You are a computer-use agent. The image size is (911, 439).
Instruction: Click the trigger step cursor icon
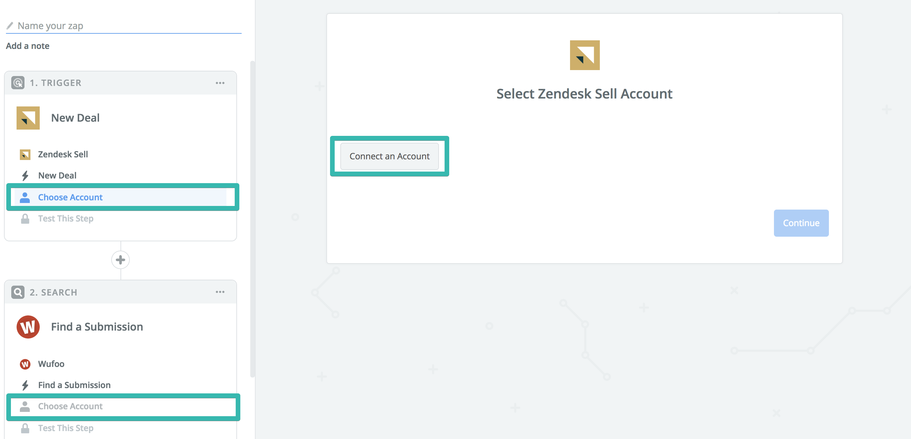[18, 83]
